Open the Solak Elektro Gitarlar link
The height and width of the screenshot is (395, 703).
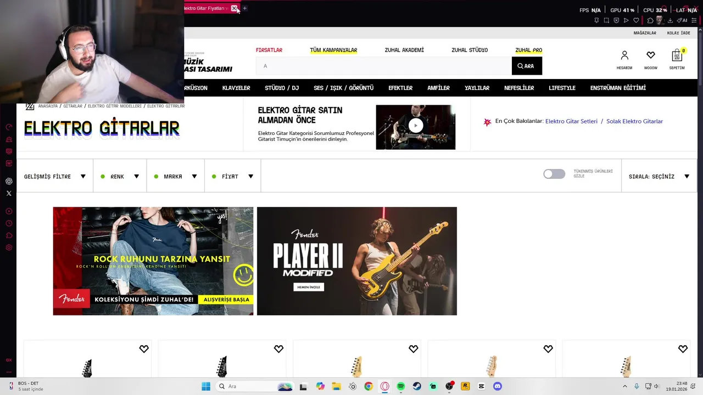coord(634,121)
